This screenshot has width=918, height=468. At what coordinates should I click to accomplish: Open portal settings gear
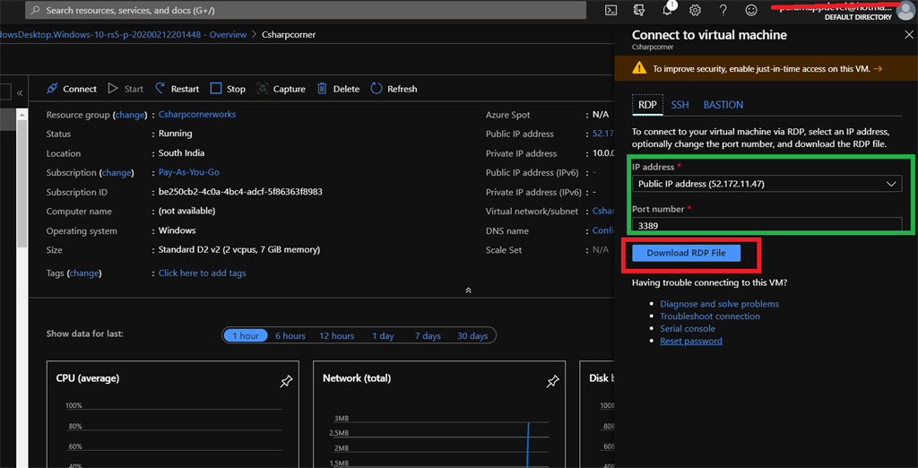click(x=695, y=10)
